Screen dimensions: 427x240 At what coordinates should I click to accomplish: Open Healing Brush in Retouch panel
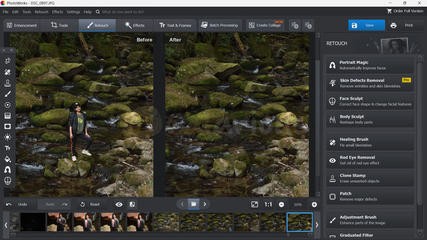click(x=370, y=142)
